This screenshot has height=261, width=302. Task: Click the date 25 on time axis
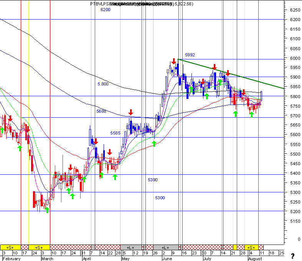[282, 253]
